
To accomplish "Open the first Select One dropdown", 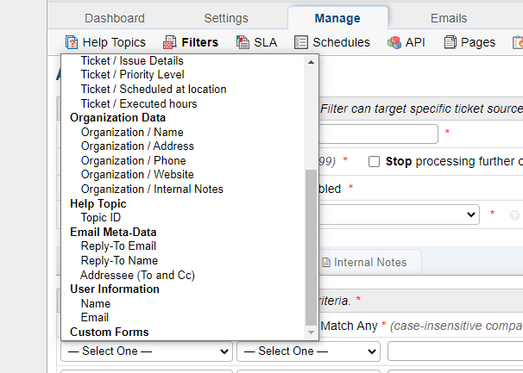I will [x=146, y=351].
